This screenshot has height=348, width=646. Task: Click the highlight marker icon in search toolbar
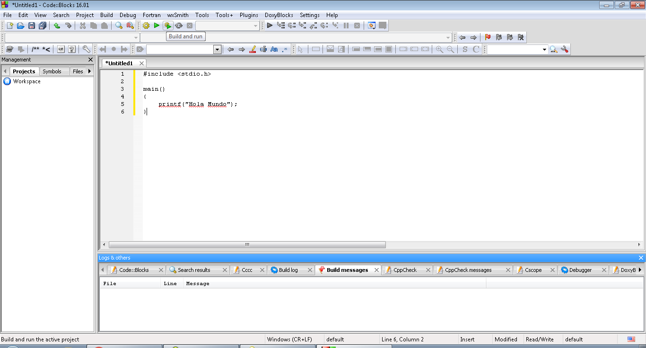[253, 49]
